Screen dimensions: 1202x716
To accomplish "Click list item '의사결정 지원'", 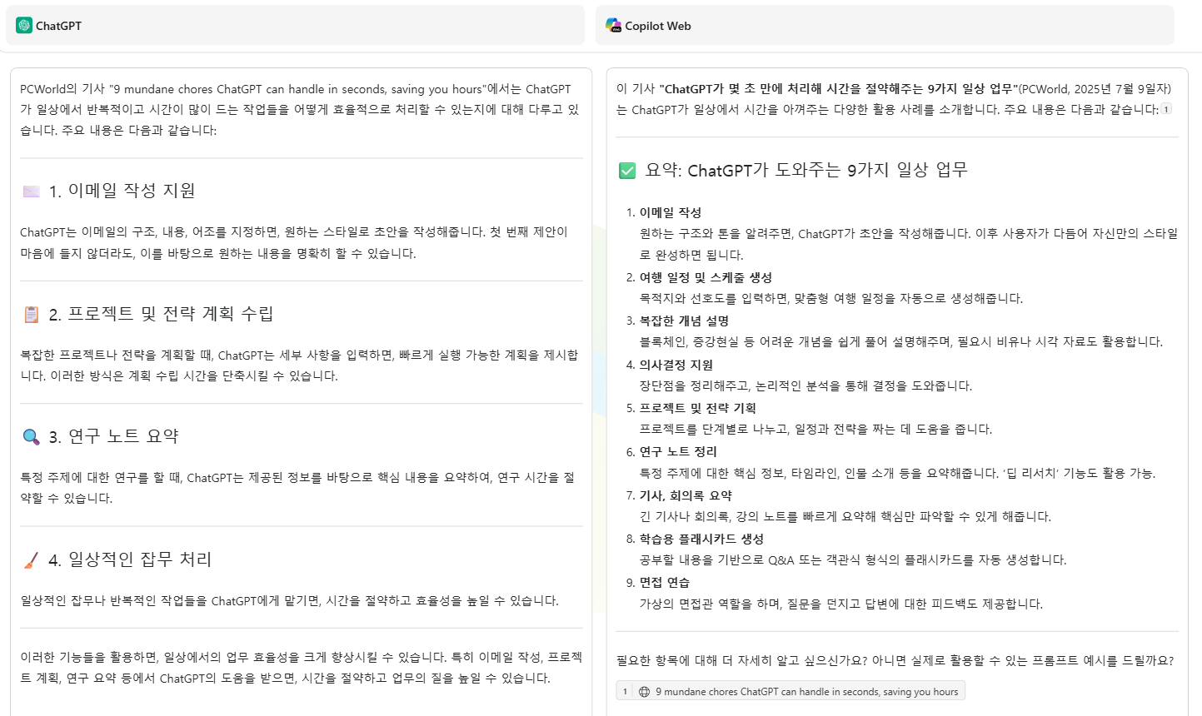I will pos(676,365).
